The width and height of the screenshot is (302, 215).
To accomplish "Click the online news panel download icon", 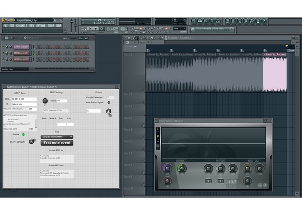I will click(232, 30).
